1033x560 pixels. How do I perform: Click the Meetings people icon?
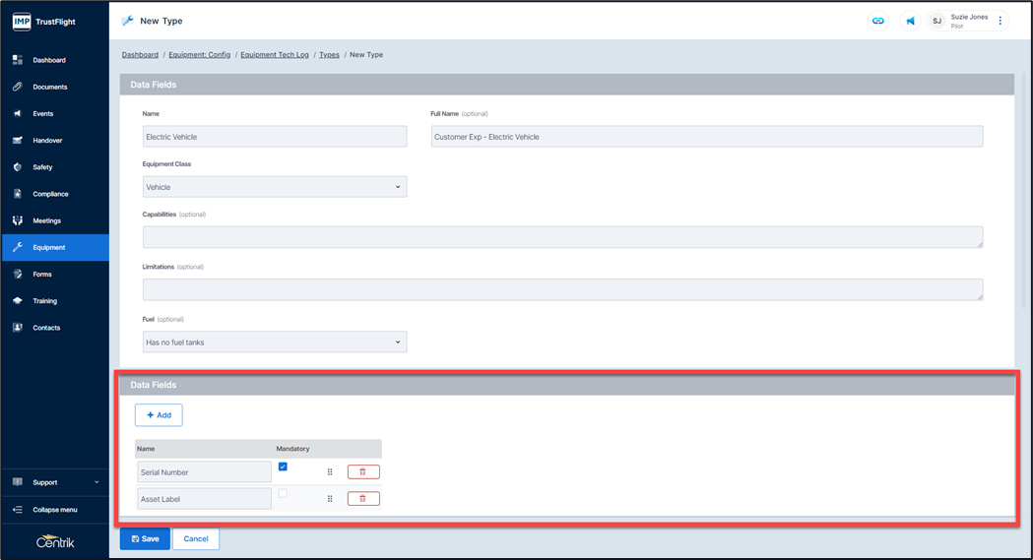click(x=18, y=220)
